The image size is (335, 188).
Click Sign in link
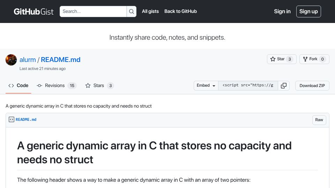tap(282, 11)
